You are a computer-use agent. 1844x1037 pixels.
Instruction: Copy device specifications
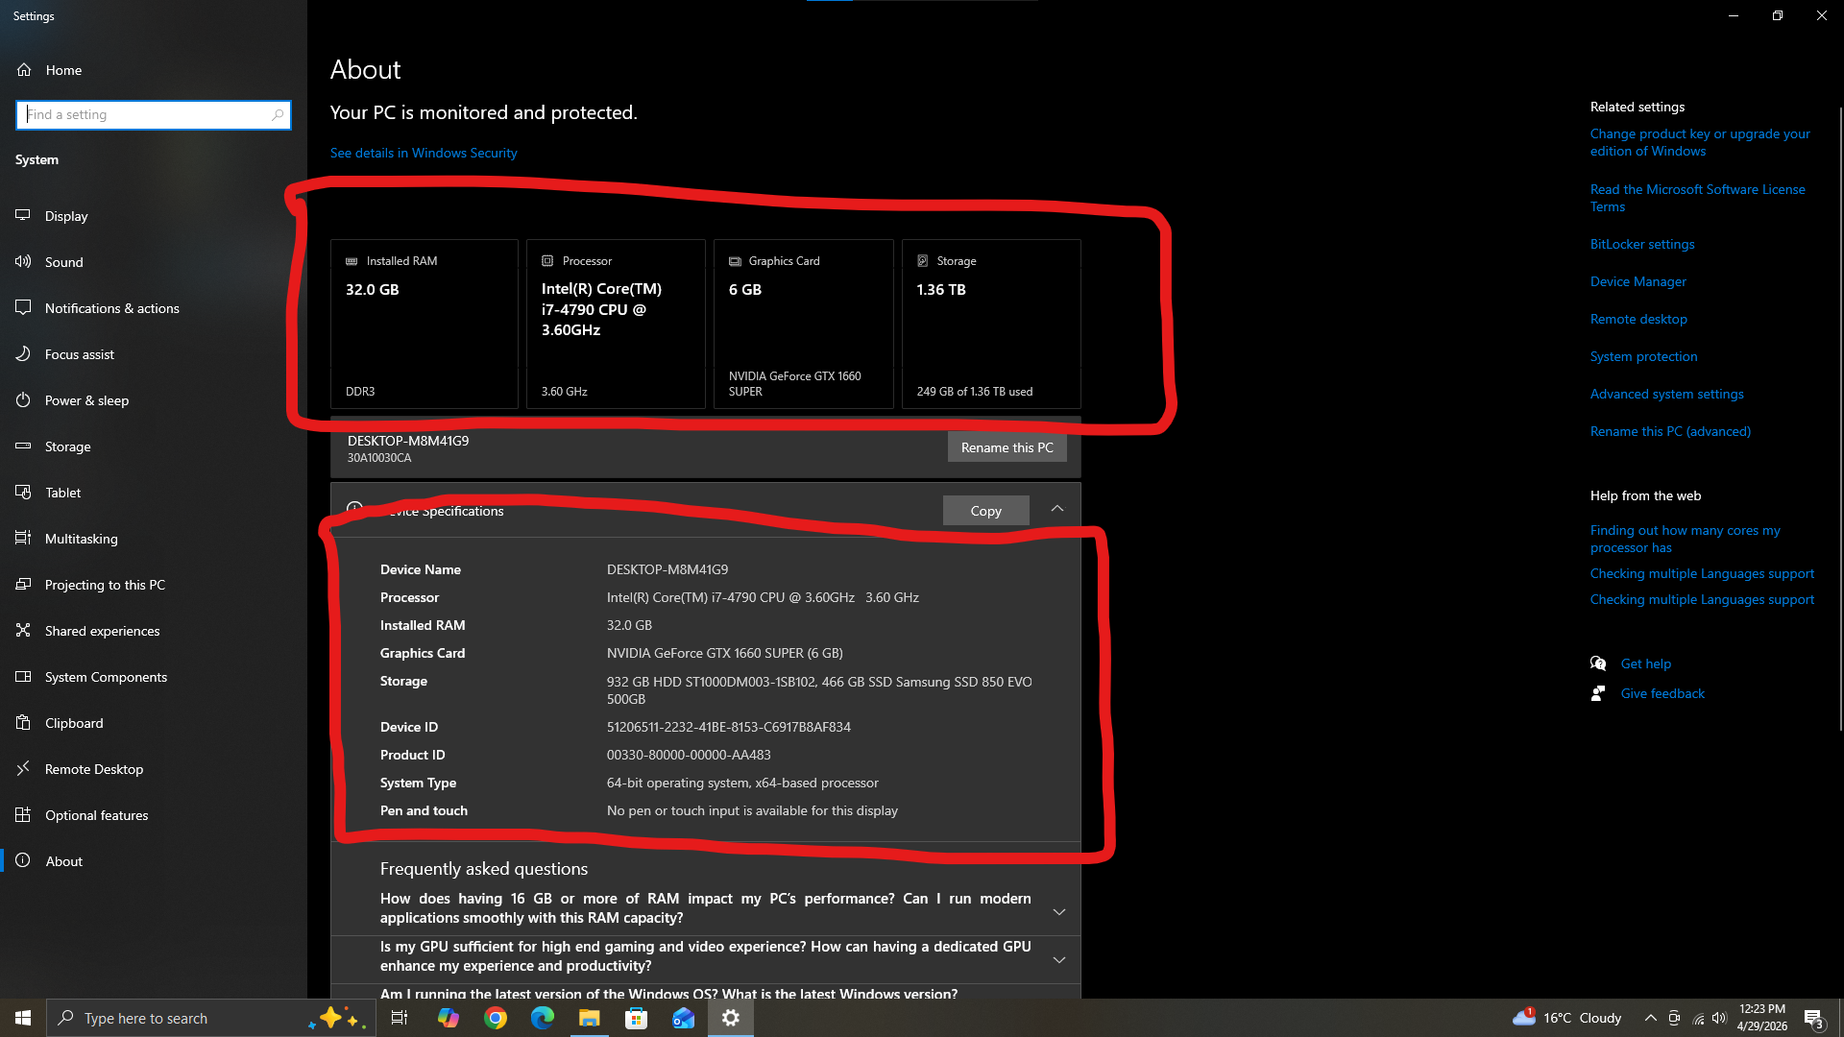point(985,511)
